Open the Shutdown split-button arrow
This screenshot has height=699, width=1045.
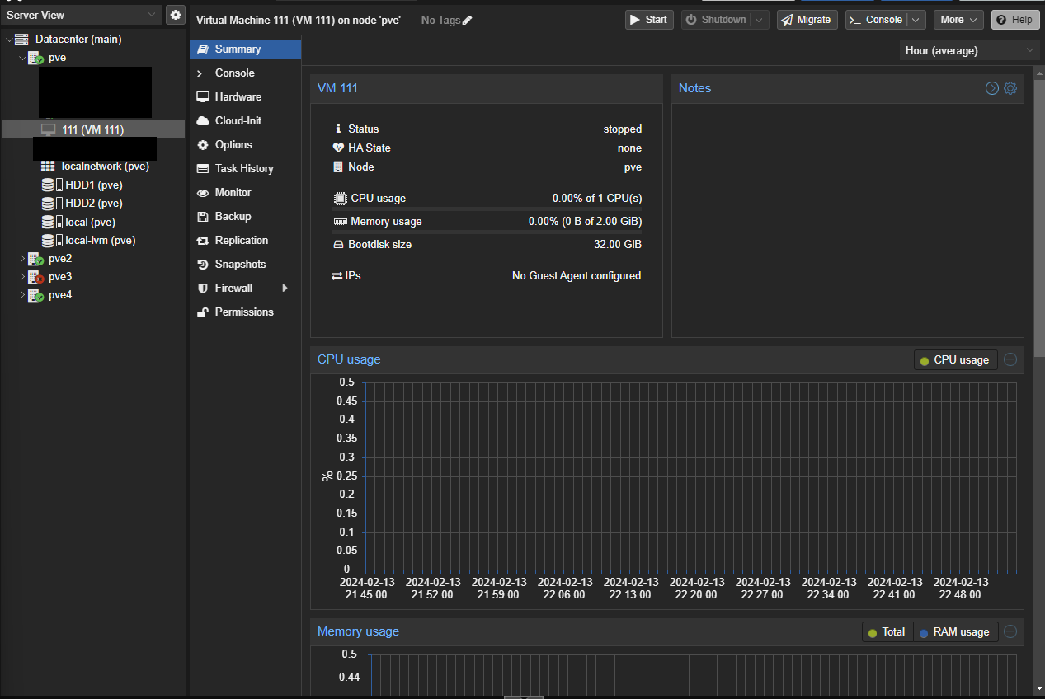coord(760,19)
